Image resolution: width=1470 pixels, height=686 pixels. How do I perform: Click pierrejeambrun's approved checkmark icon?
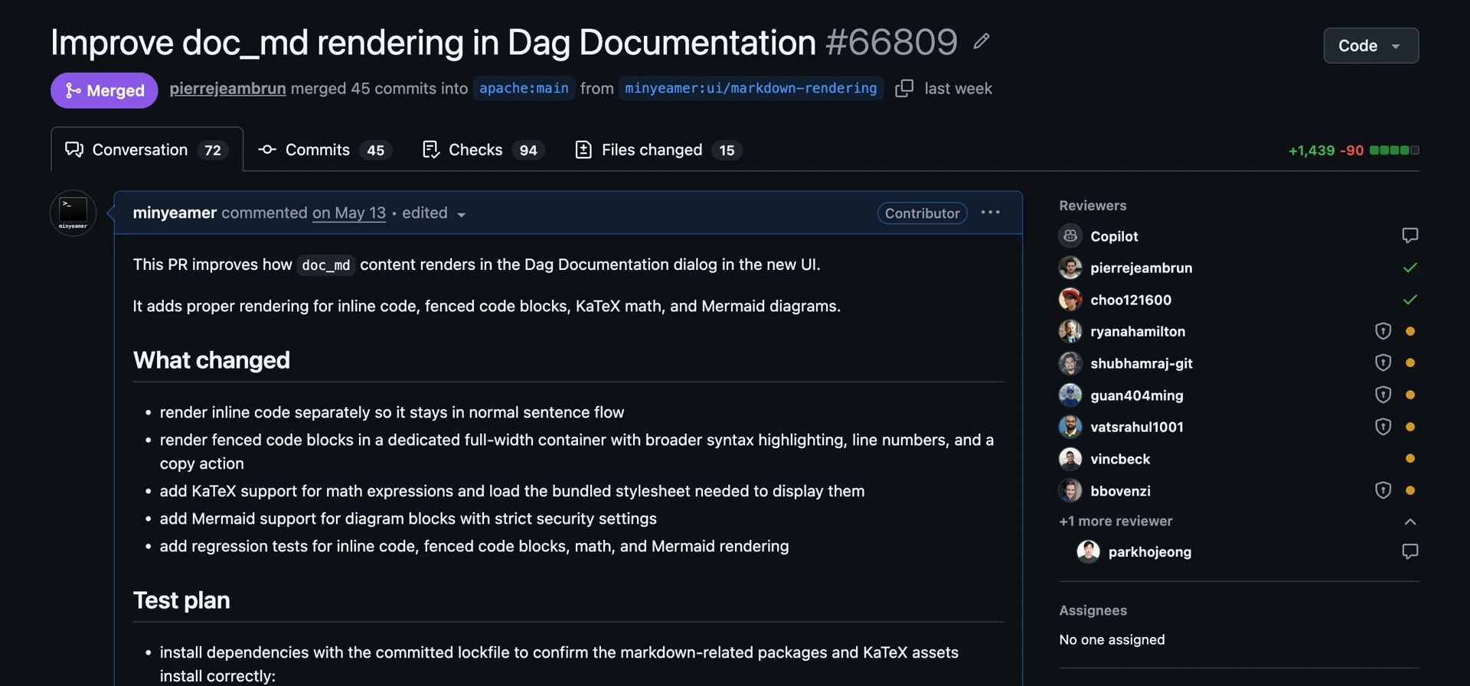point(1410,268)
